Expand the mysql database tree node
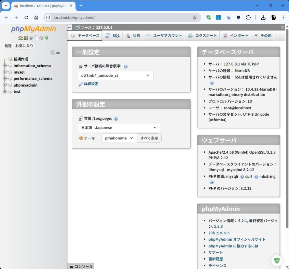The image size is (289, 269). click(x=5, y=72)
